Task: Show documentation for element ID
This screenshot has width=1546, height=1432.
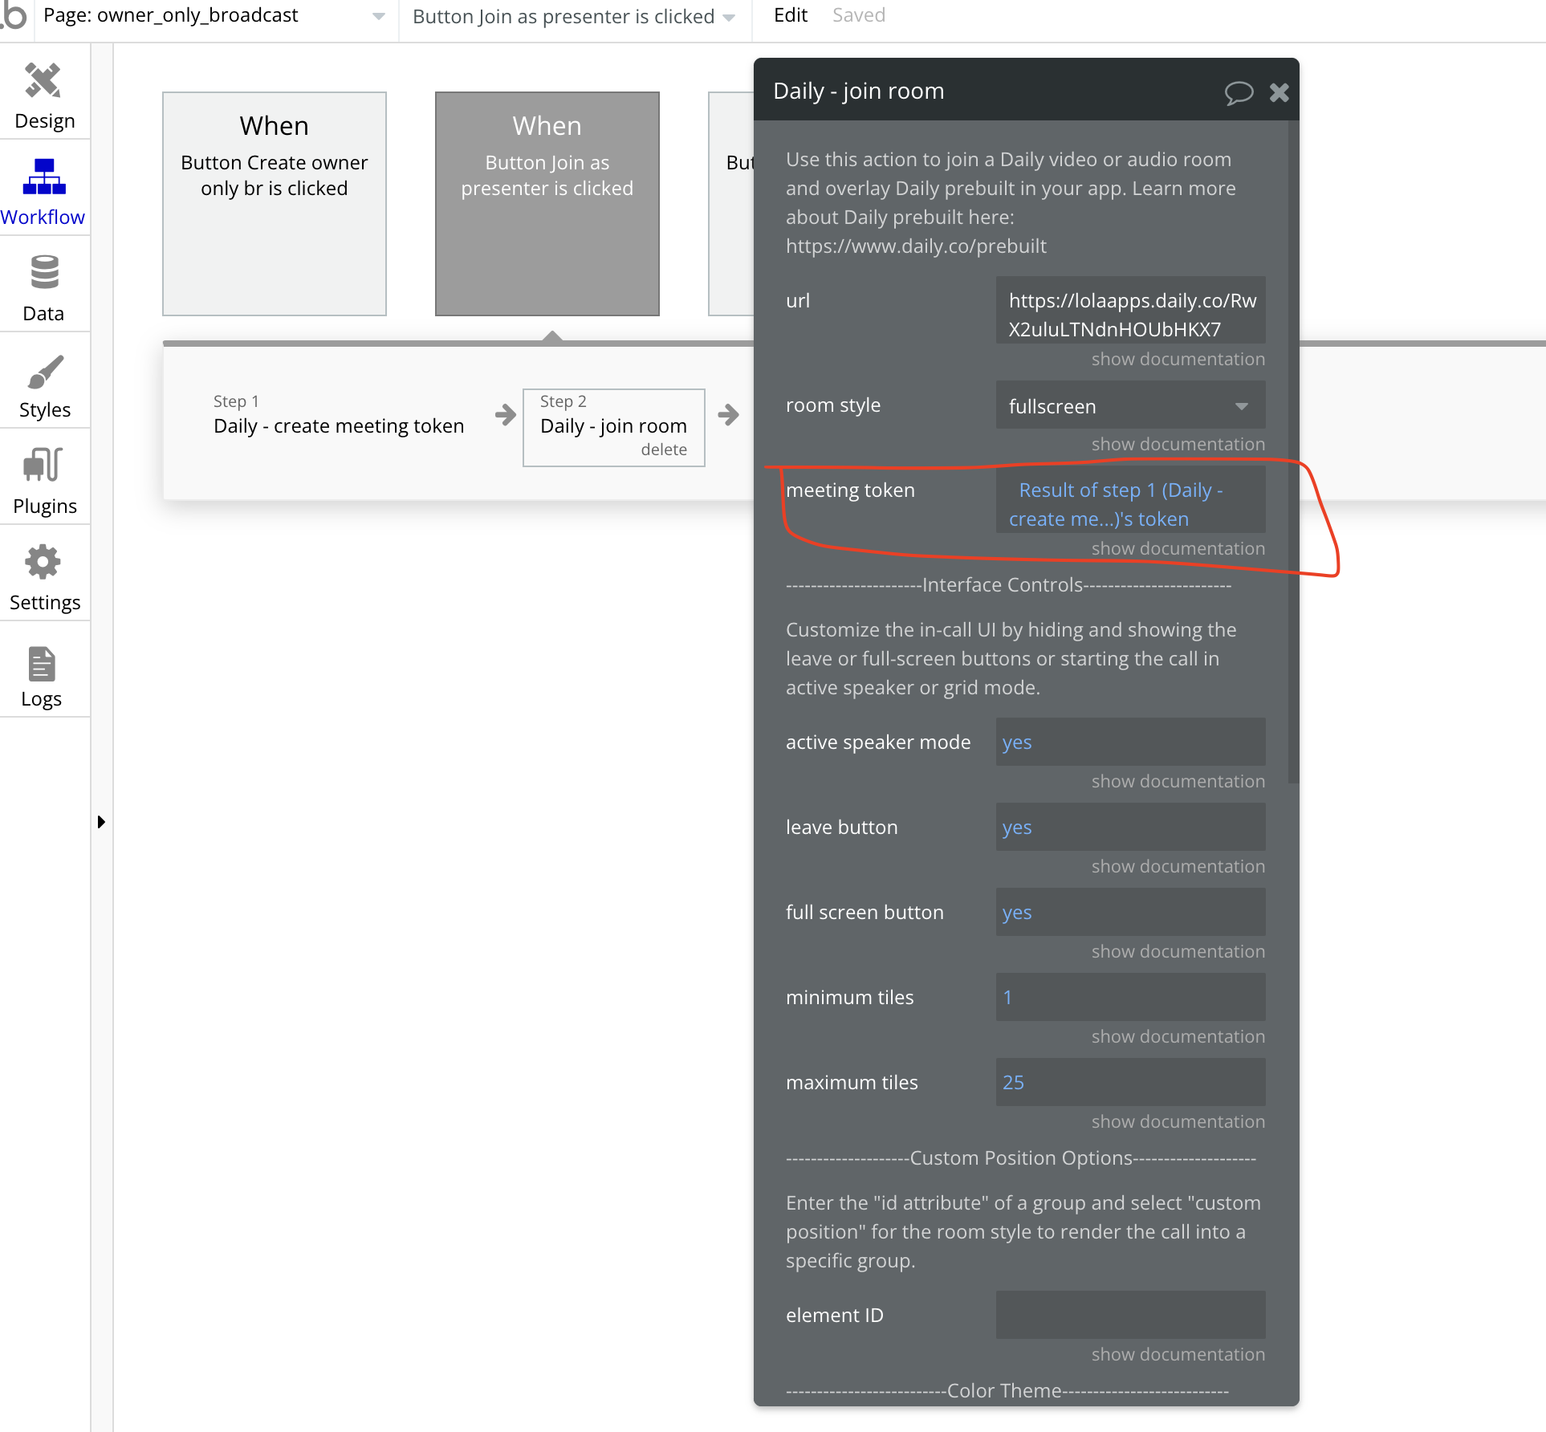Action: 1178,1354
